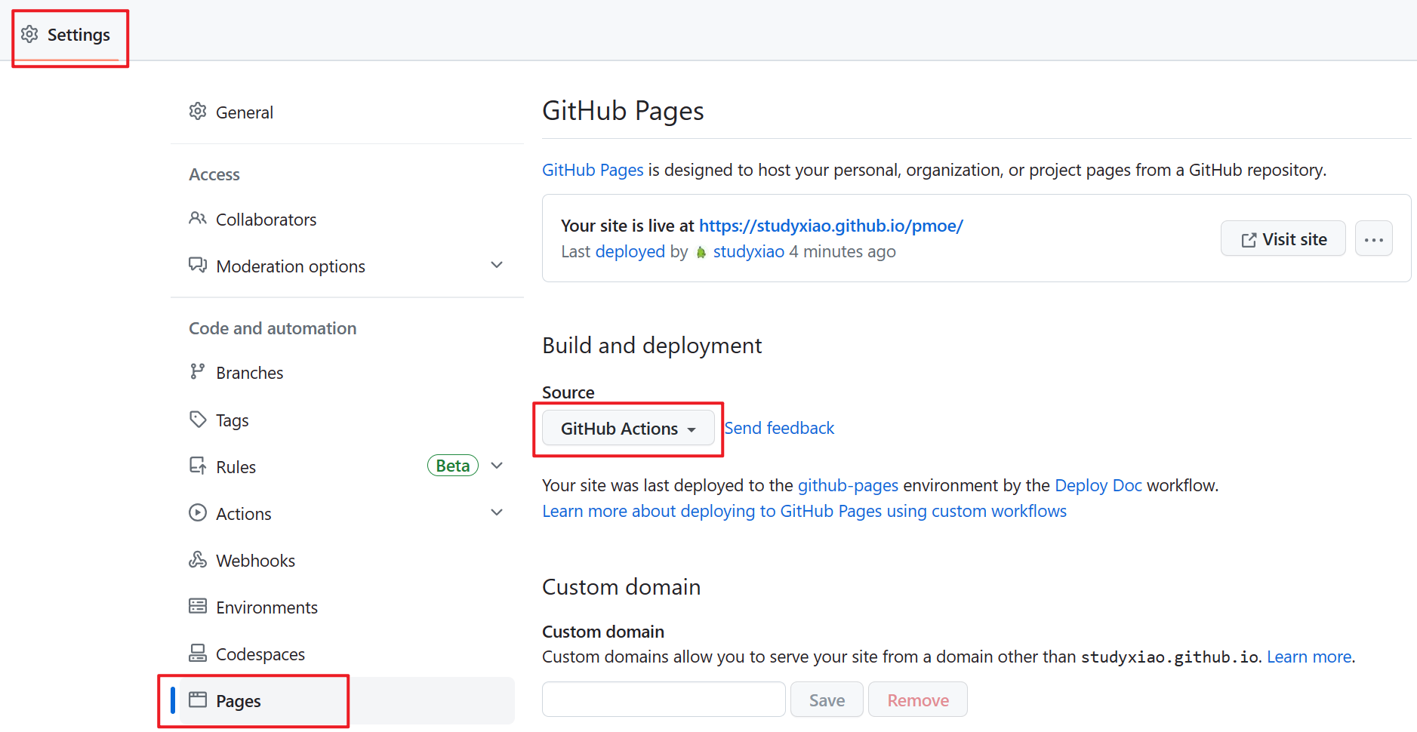Click studyxiao avatar icon
The image size is (1417, 732).
701,252
